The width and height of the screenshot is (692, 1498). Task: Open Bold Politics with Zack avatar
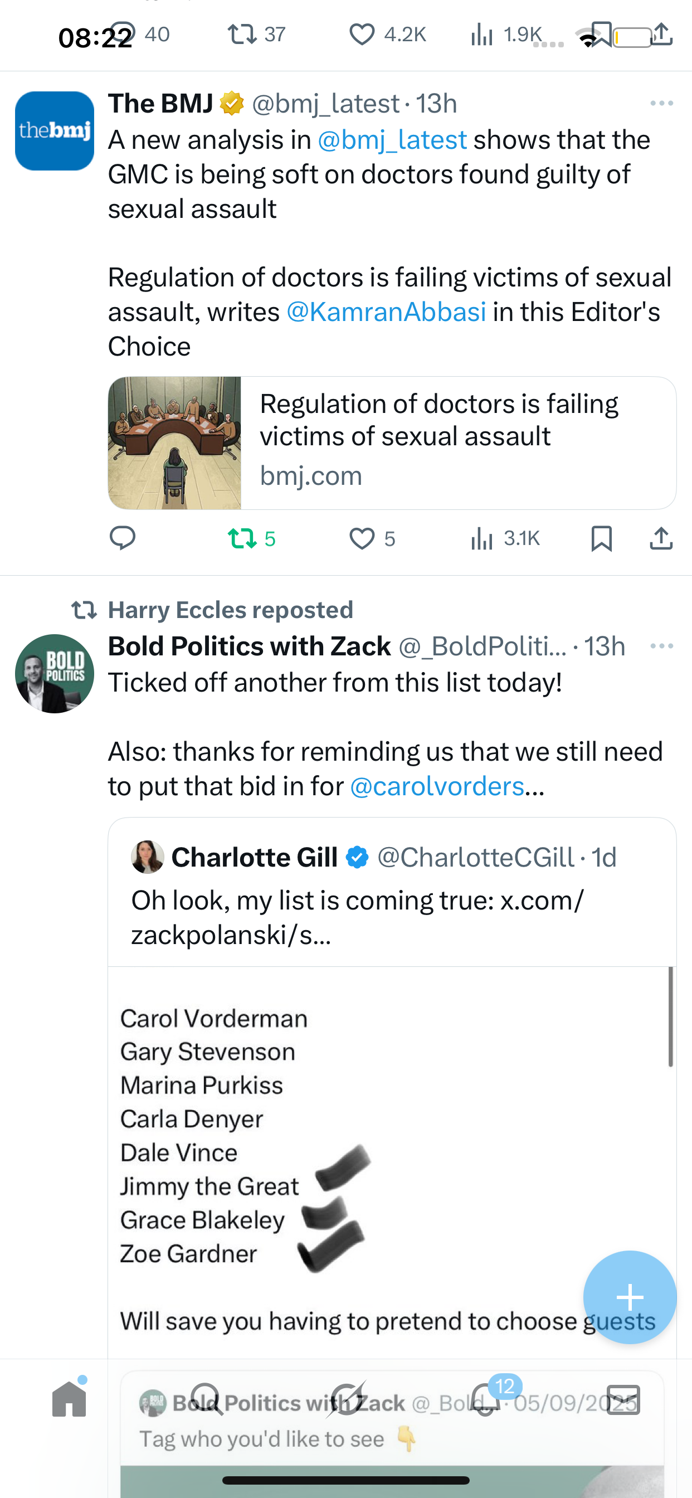(55, 673)
